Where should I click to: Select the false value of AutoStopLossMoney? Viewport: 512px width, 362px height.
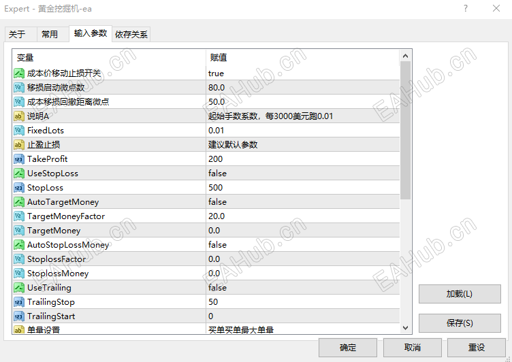click(x=217, y=245)
